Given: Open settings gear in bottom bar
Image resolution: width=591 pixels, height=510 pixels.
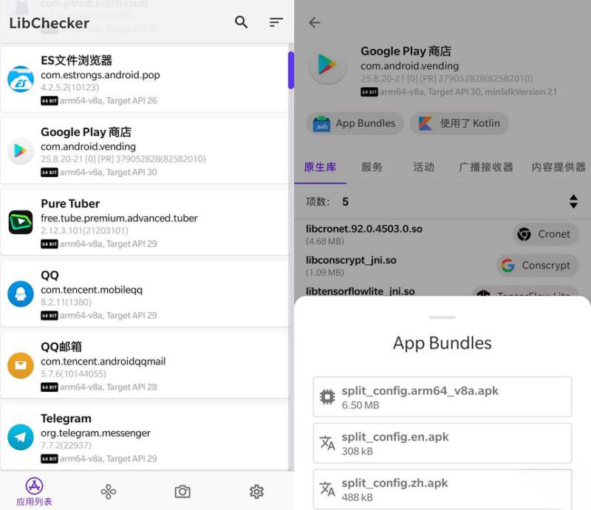Looking at the screenshot, I should (256, 492).
